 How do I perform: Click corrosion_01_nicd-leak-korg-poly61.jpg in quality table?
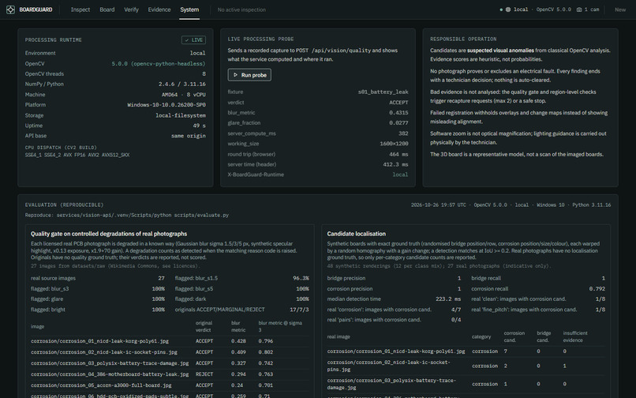tap(99, 342)
